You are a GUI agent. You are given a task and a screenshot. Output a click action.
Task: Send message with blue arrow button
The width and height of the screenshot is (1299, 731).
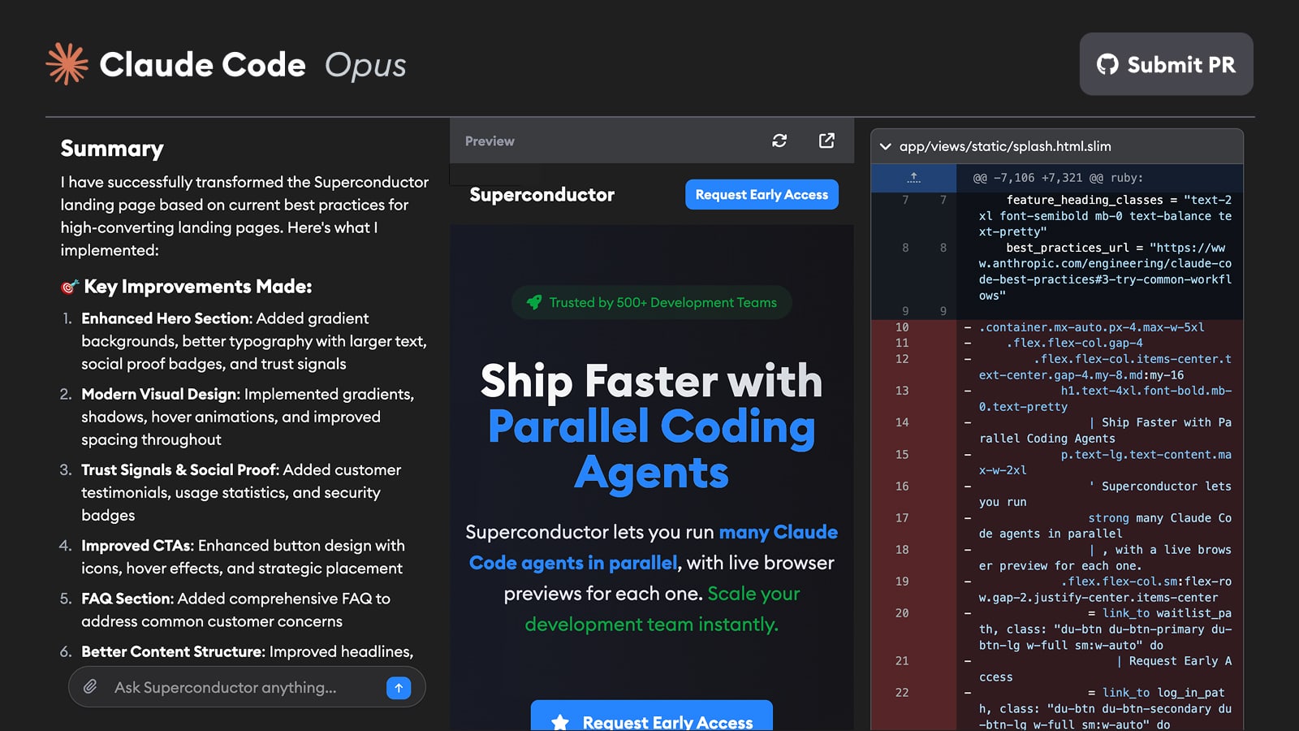[x=399, y=687]
